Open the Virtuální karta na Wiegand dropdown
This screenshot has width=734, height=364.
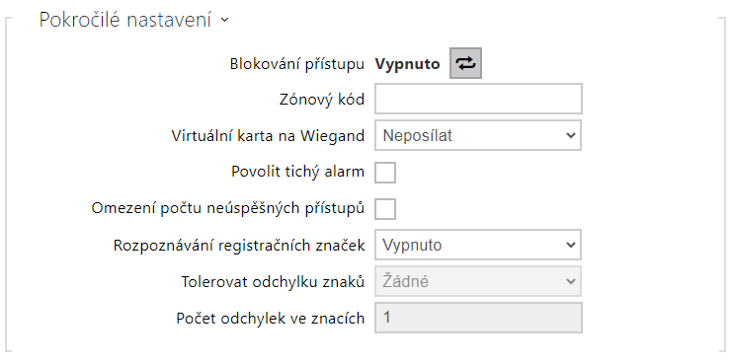coord(478,135)
